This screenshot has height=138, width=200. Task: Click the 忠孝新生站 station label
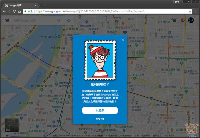tap(159, 105)
